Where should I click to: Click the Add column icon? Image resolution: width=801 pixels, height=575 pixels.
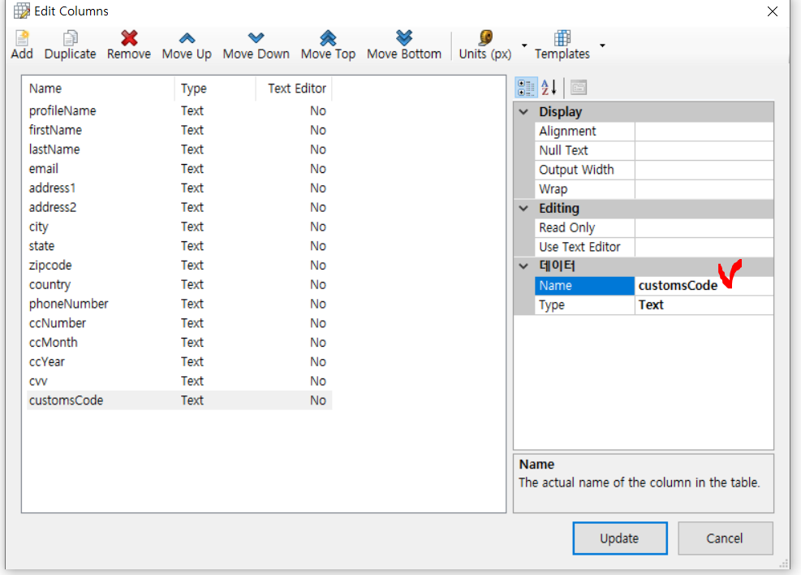click(x=22, y=38)
